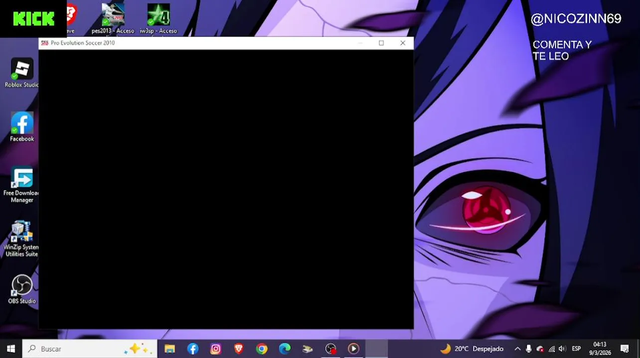Screen dimensions: 640x358
Task: Launch Brave browser from the taskbar
Action: coord(239,349)
